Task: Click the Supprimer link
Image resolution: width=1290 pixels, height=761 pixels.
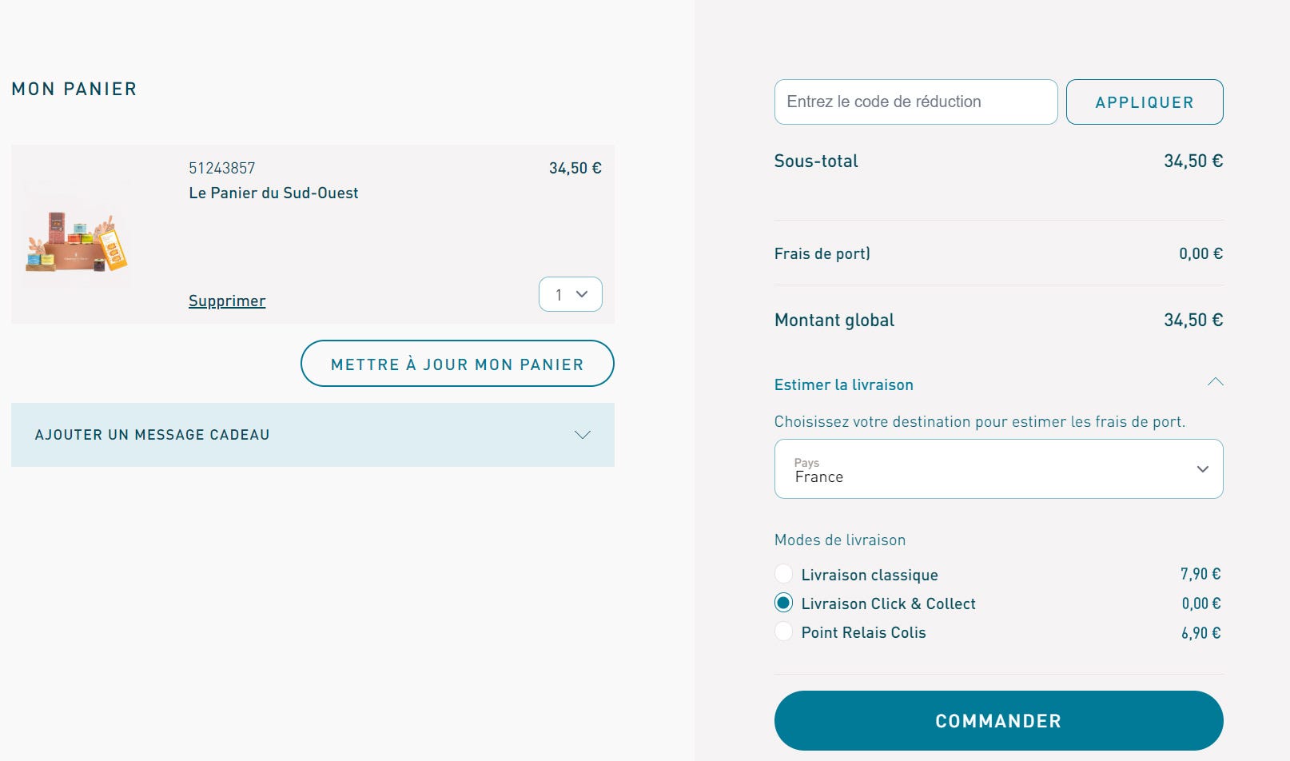Action: [x=227, y=301]
